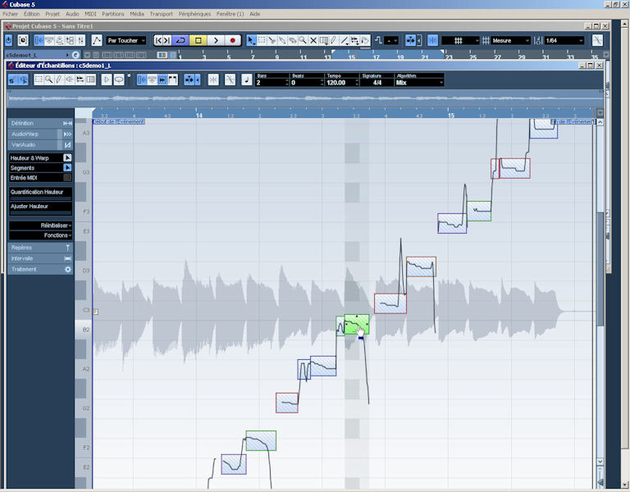Open the Aide menu
Image resolution: width=630 pixels, height=492 pixels.
click(x=255, y=14)
